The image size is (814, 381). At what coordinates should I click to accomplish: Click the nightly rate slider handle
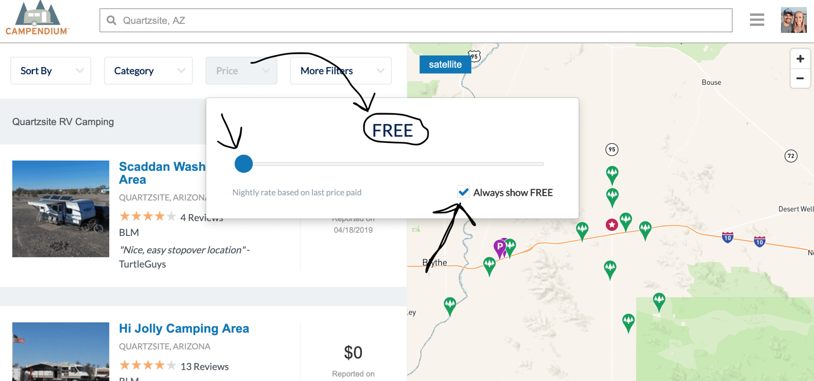click(244, 164)
